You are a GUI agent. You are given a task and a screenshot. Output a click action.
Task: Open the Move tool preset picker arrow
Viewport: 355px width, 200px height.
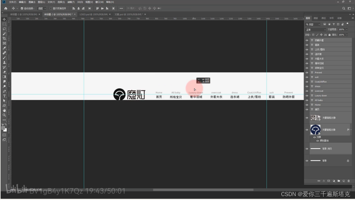click(x=17, y=8)
